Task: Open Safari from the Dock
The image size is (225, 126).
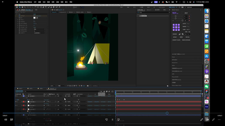Action: [207, 21]
